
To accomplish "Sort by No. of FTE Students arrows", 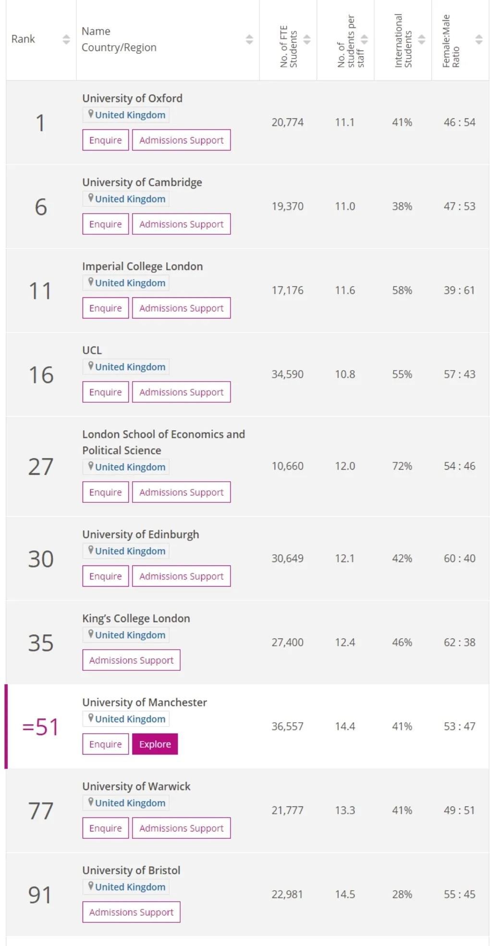I will click(307, 39).
